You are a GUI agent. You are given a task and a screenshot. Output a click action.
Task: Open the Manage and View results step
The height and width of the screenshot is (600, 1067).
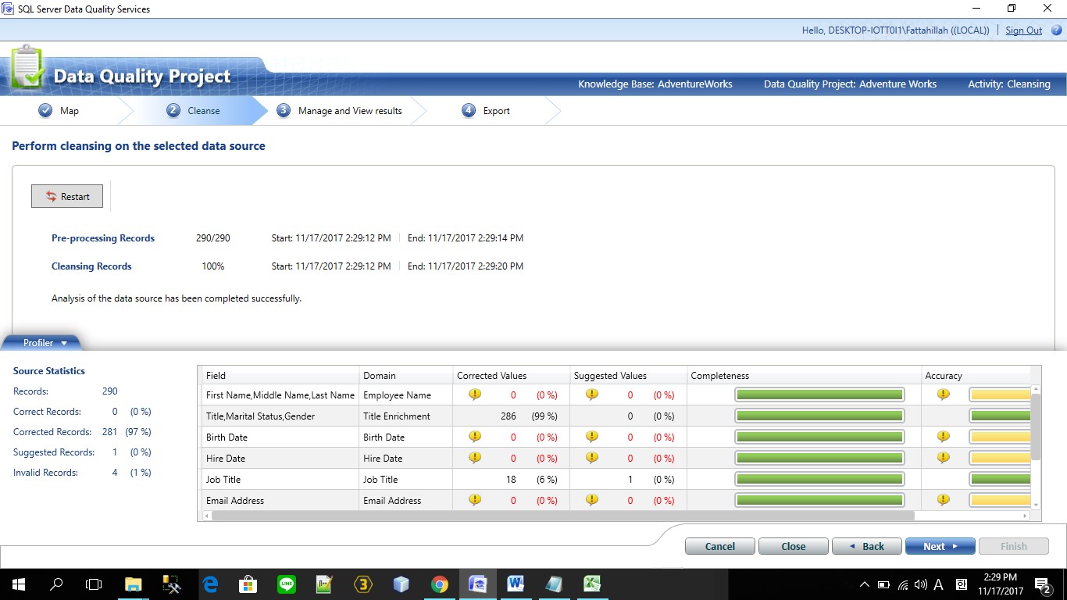350,111
